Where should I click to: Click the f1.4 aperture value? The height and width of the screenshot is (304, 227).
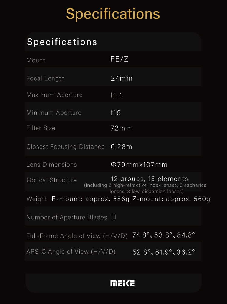tap(117, 95)
